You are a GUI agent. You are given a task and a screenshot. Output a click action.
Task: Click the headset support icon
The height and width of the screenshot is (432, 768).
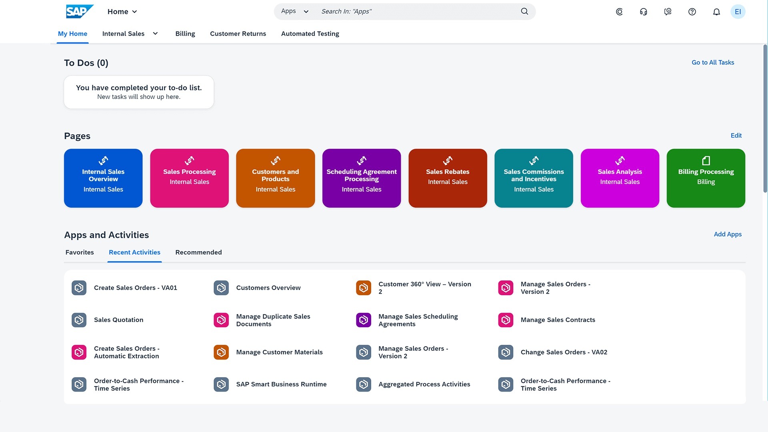[x=643, y=12]
